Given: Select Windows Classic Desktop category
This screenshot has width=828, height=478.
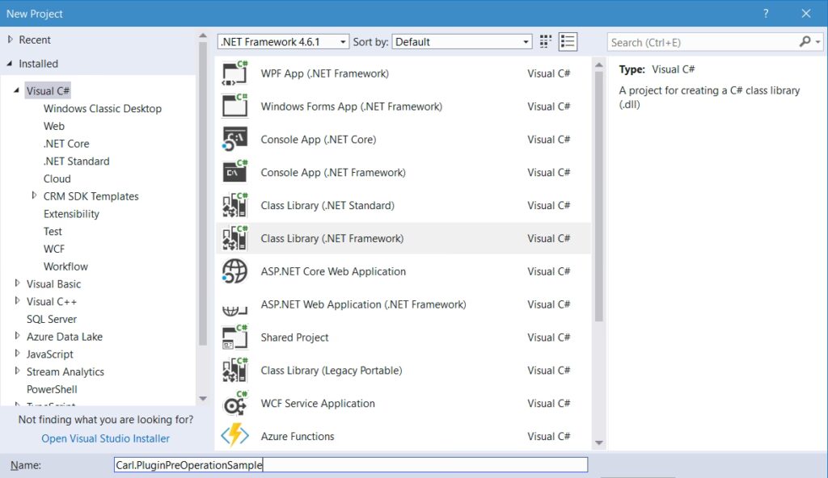Looking at the screenshot, I should pos(103,109).
